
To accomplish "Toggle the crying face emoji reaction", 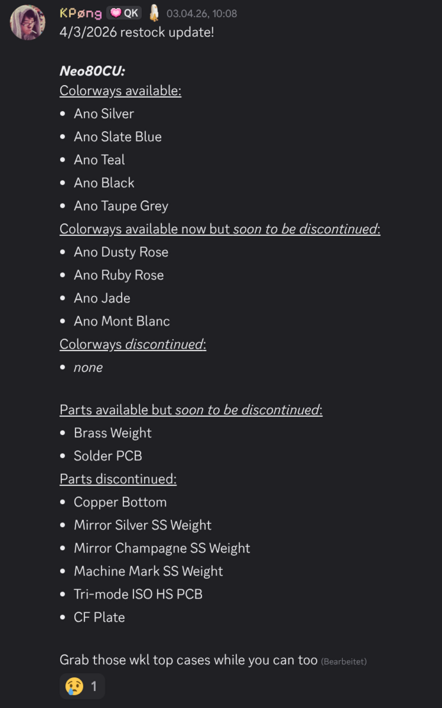I will tap(82, 686).
